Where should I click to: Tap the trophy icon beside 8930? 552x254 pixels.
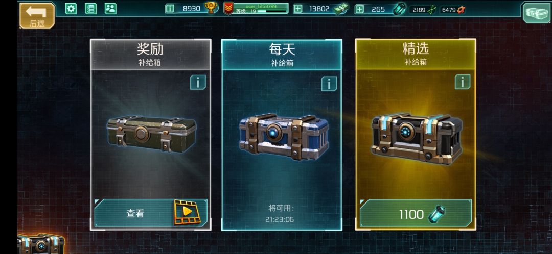point(211,9)
